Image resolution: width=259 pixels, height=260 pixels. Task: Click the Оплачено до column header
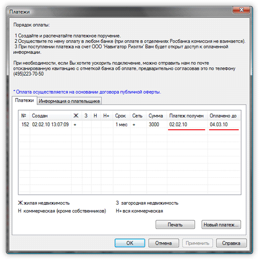(x=224, y=115)
